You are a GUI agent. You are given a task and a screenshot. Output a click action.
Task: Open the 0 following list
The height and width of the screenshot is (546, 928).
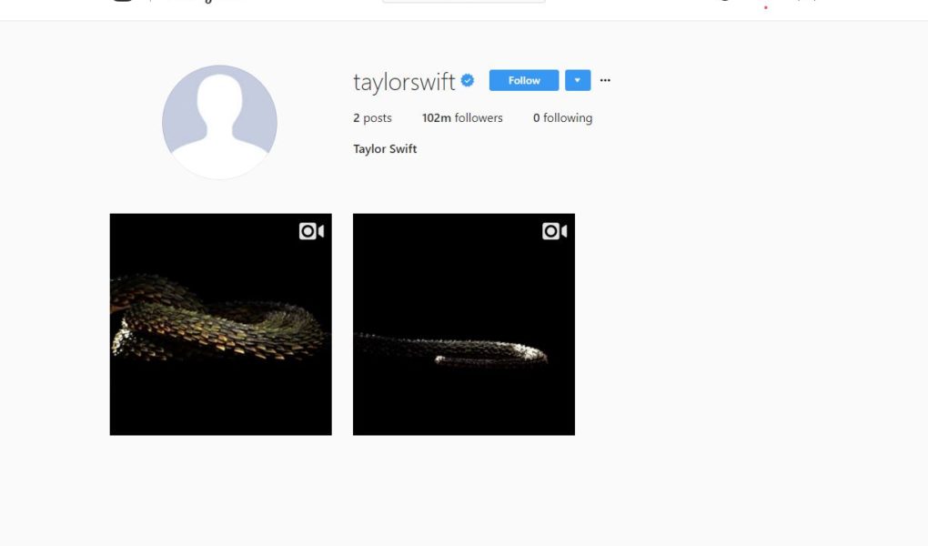562,118
